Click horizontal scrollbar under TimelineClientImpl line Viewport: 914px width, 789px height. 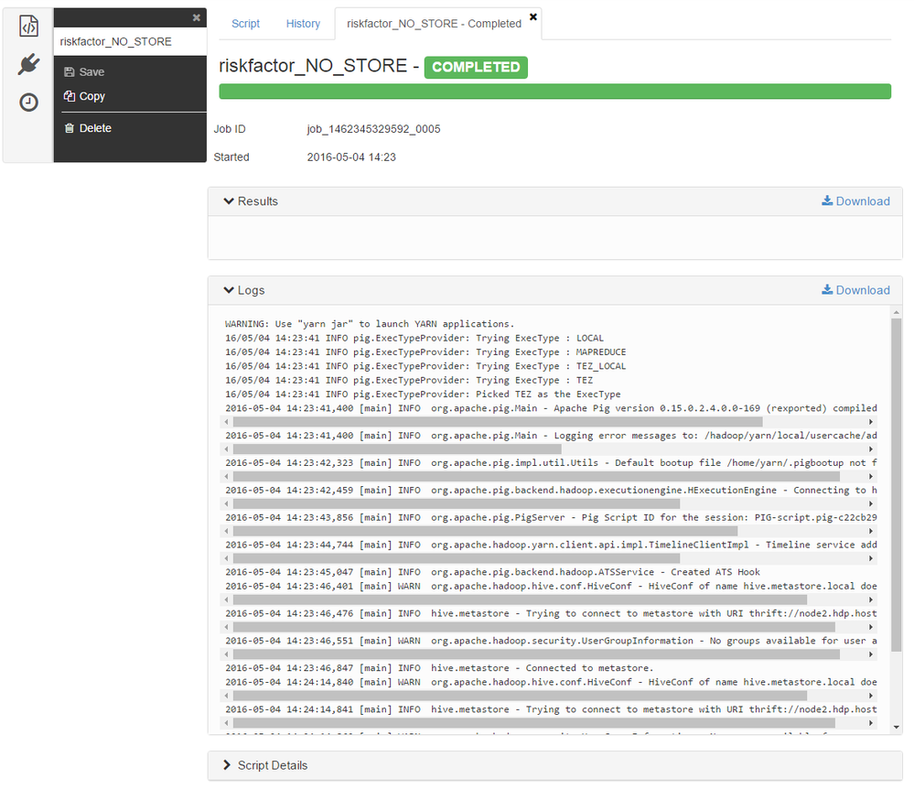pos(457,558)
